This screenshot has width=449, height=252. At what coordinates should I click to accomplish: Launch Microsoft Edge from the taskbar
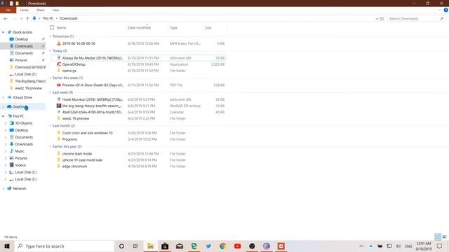[x=194, y=246]
